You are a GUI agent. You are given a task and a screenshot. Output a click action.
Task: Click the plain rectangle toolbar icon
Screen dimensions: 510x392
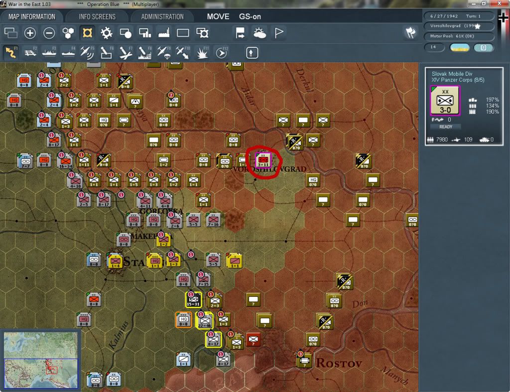[183, 33]
